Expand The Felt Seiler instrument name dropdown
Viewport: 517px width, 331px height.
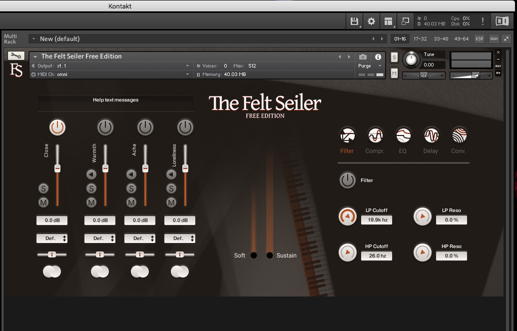35,56
